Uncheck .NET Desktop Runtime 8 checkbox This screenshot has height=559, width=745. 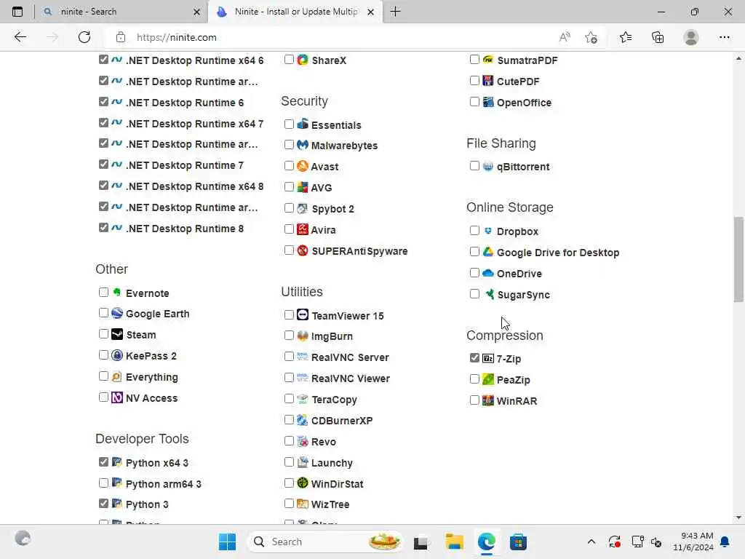coord(103,227)
